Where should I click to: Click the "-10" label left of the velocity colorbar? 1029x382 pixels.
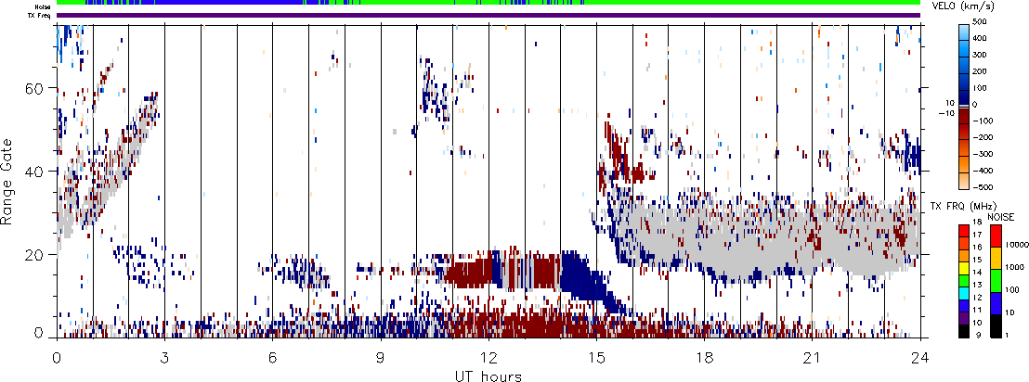point(947,113)
